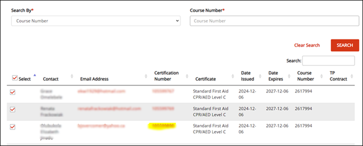
Task: Uncheck the second row's checkbox
Action: click(x=13, y=110)
